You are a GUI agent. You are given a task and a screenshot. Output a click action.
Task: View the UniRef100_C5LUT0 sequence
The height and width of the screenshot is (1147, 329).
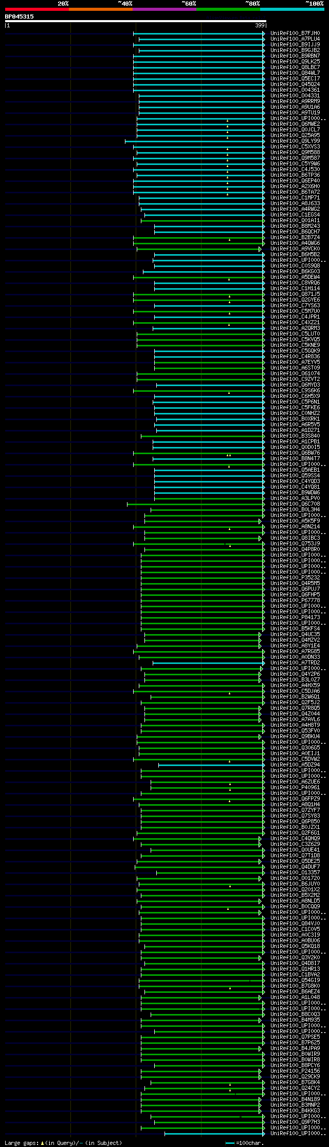pyautogui.click(x=295, y=334)
